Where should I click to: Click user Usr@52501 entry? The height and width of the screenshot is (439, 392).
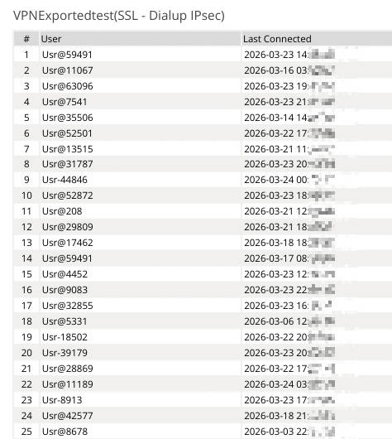[x=67, y=133]
